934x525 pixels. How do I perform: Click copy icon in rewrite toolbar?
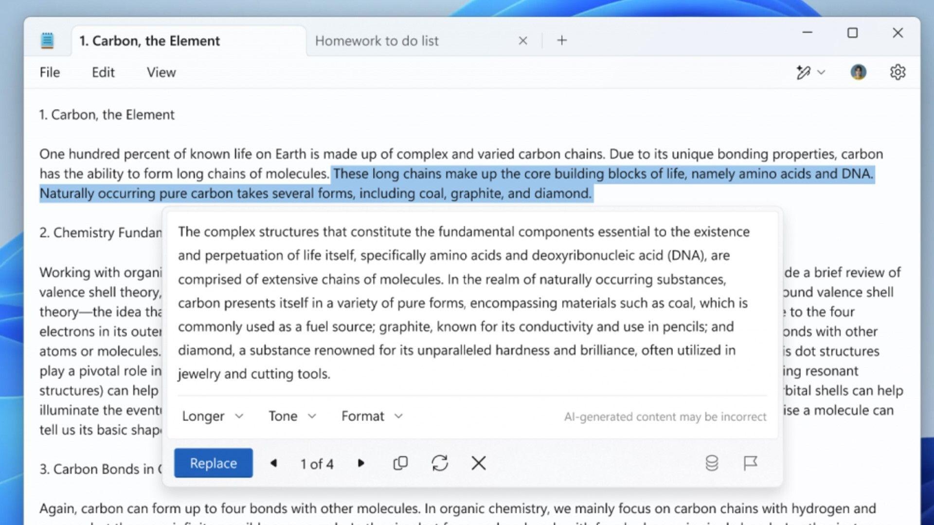click(x=401, y=463)
